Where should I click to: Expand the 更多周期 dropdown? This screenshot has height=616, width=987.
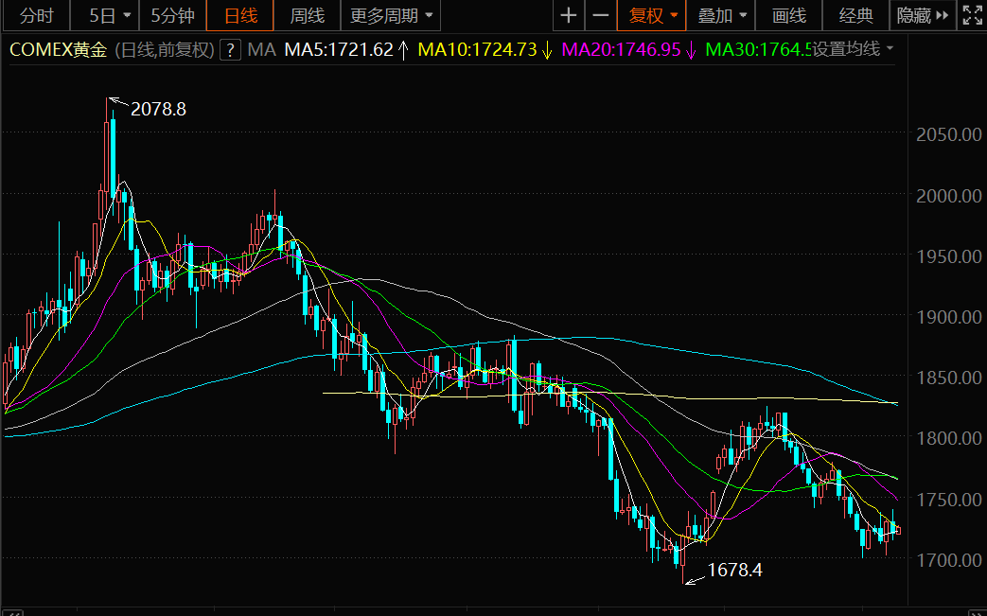[x=392, y=15]
